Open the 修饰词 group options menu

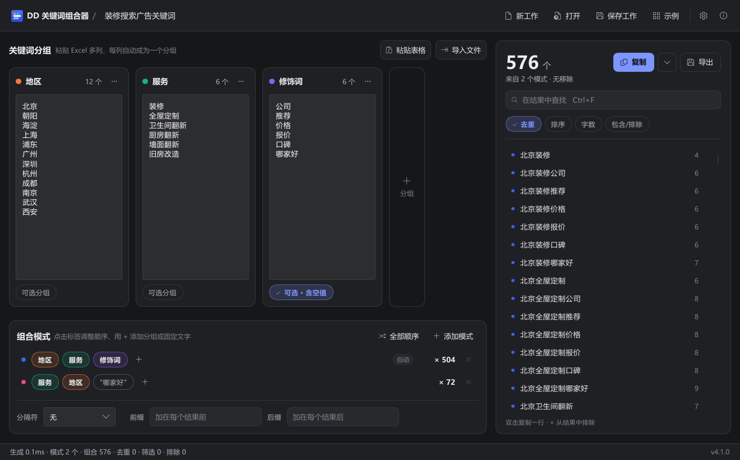click(368, 81)
